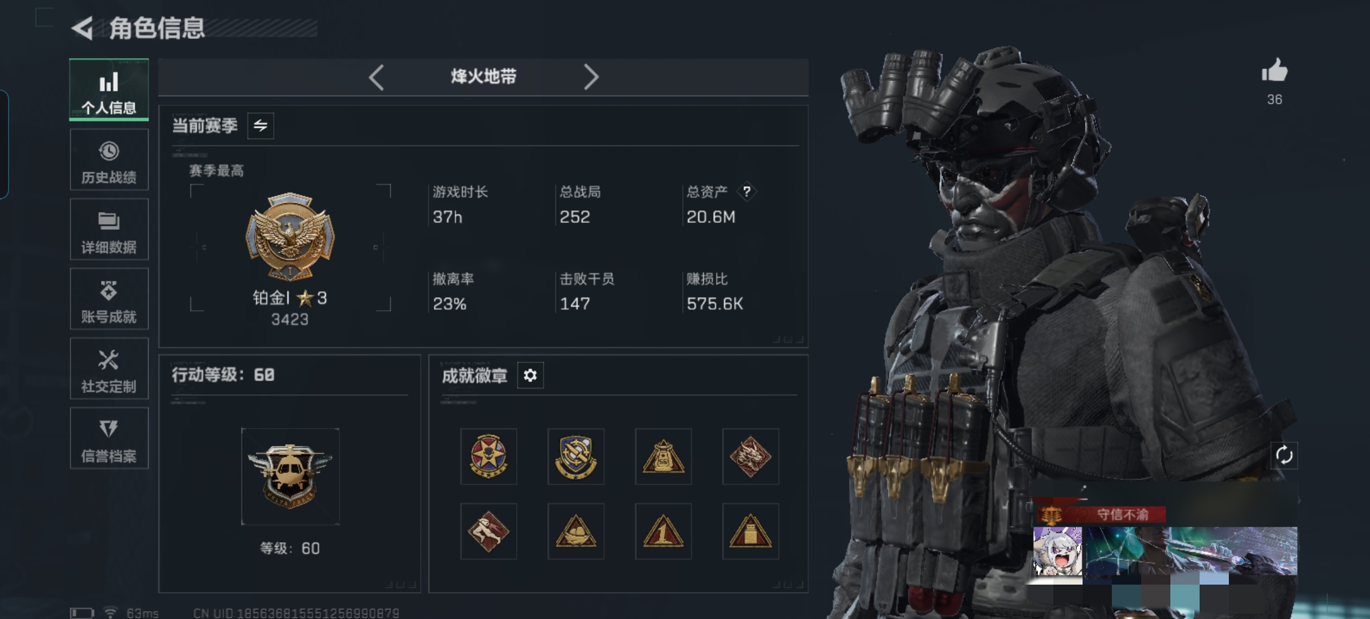This screenshot has height=619, width=1370.
Task: Click the anime avatar thumbnail
Action: click(x=1057, y=551)
